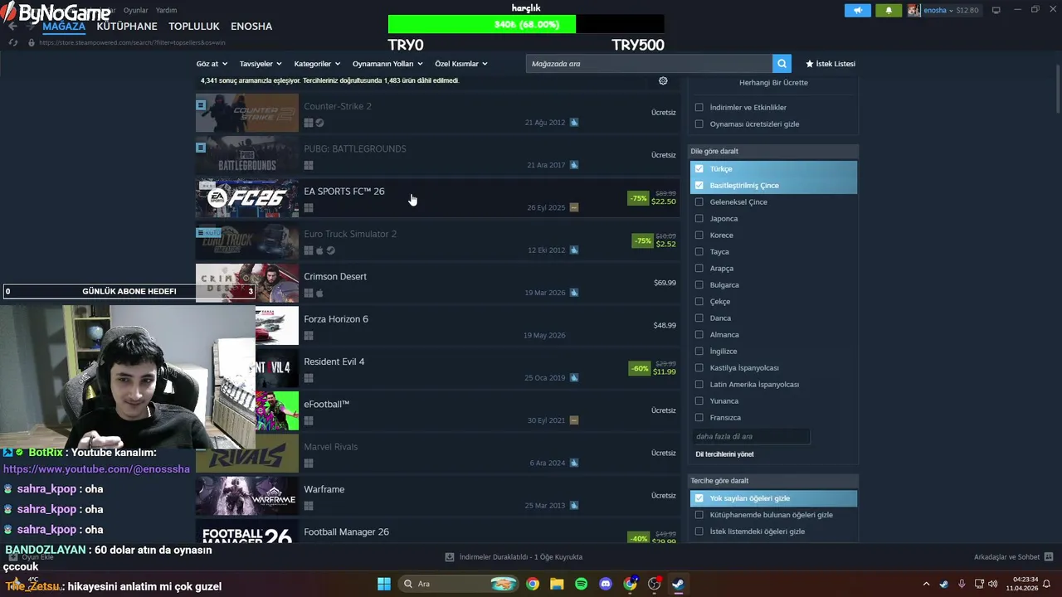Viewport: 1062px width, 597px height.
Task: Click the enosha profile avatar
Action: 913,10
